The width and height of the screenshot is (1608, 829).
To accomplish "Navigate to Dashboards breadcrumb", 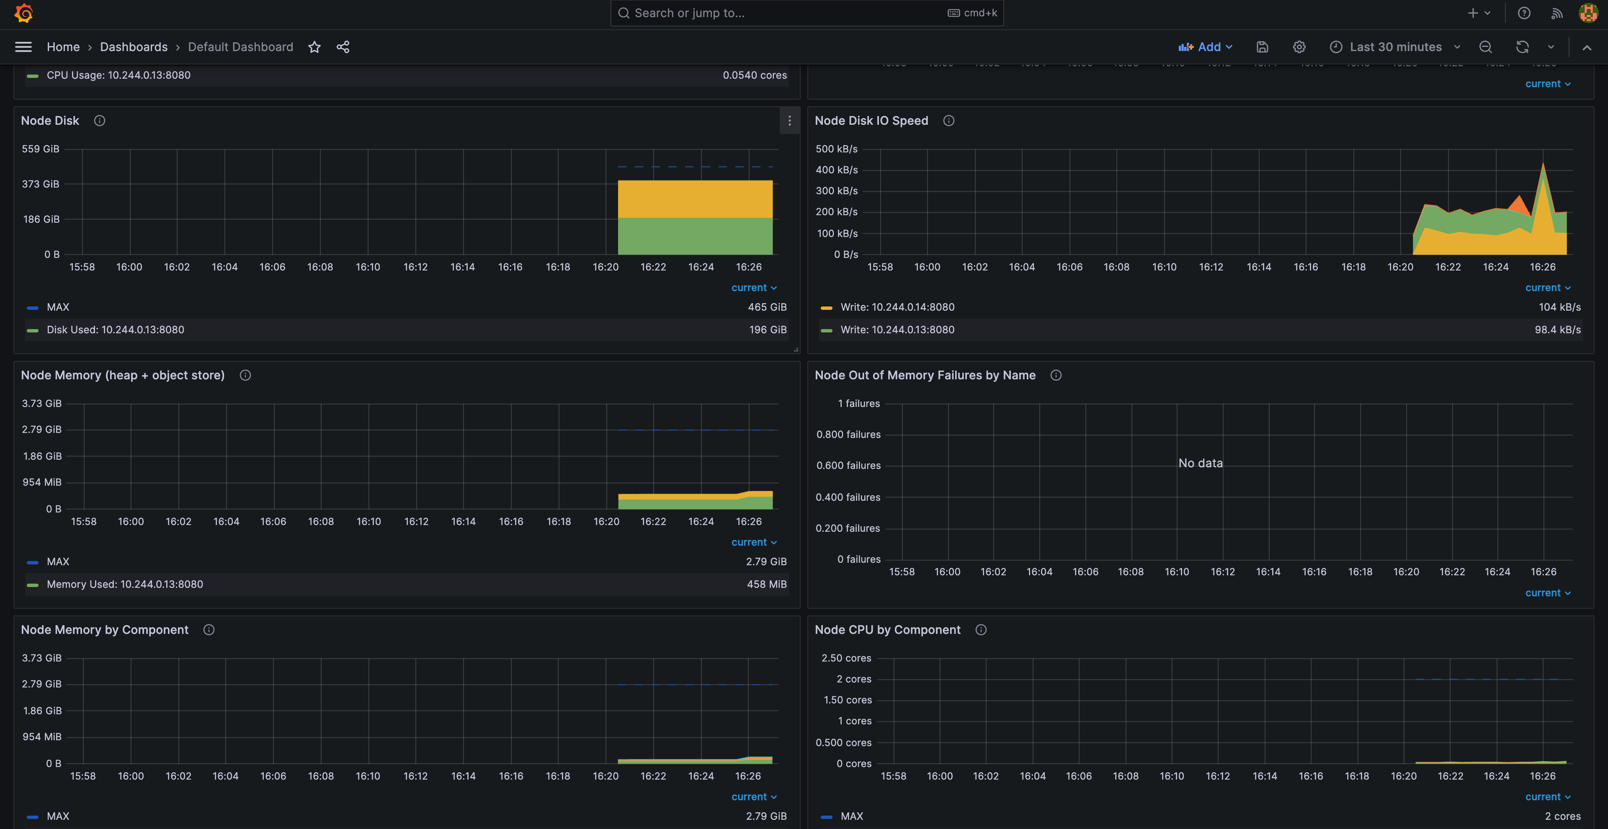I will [x=134, y=47].
